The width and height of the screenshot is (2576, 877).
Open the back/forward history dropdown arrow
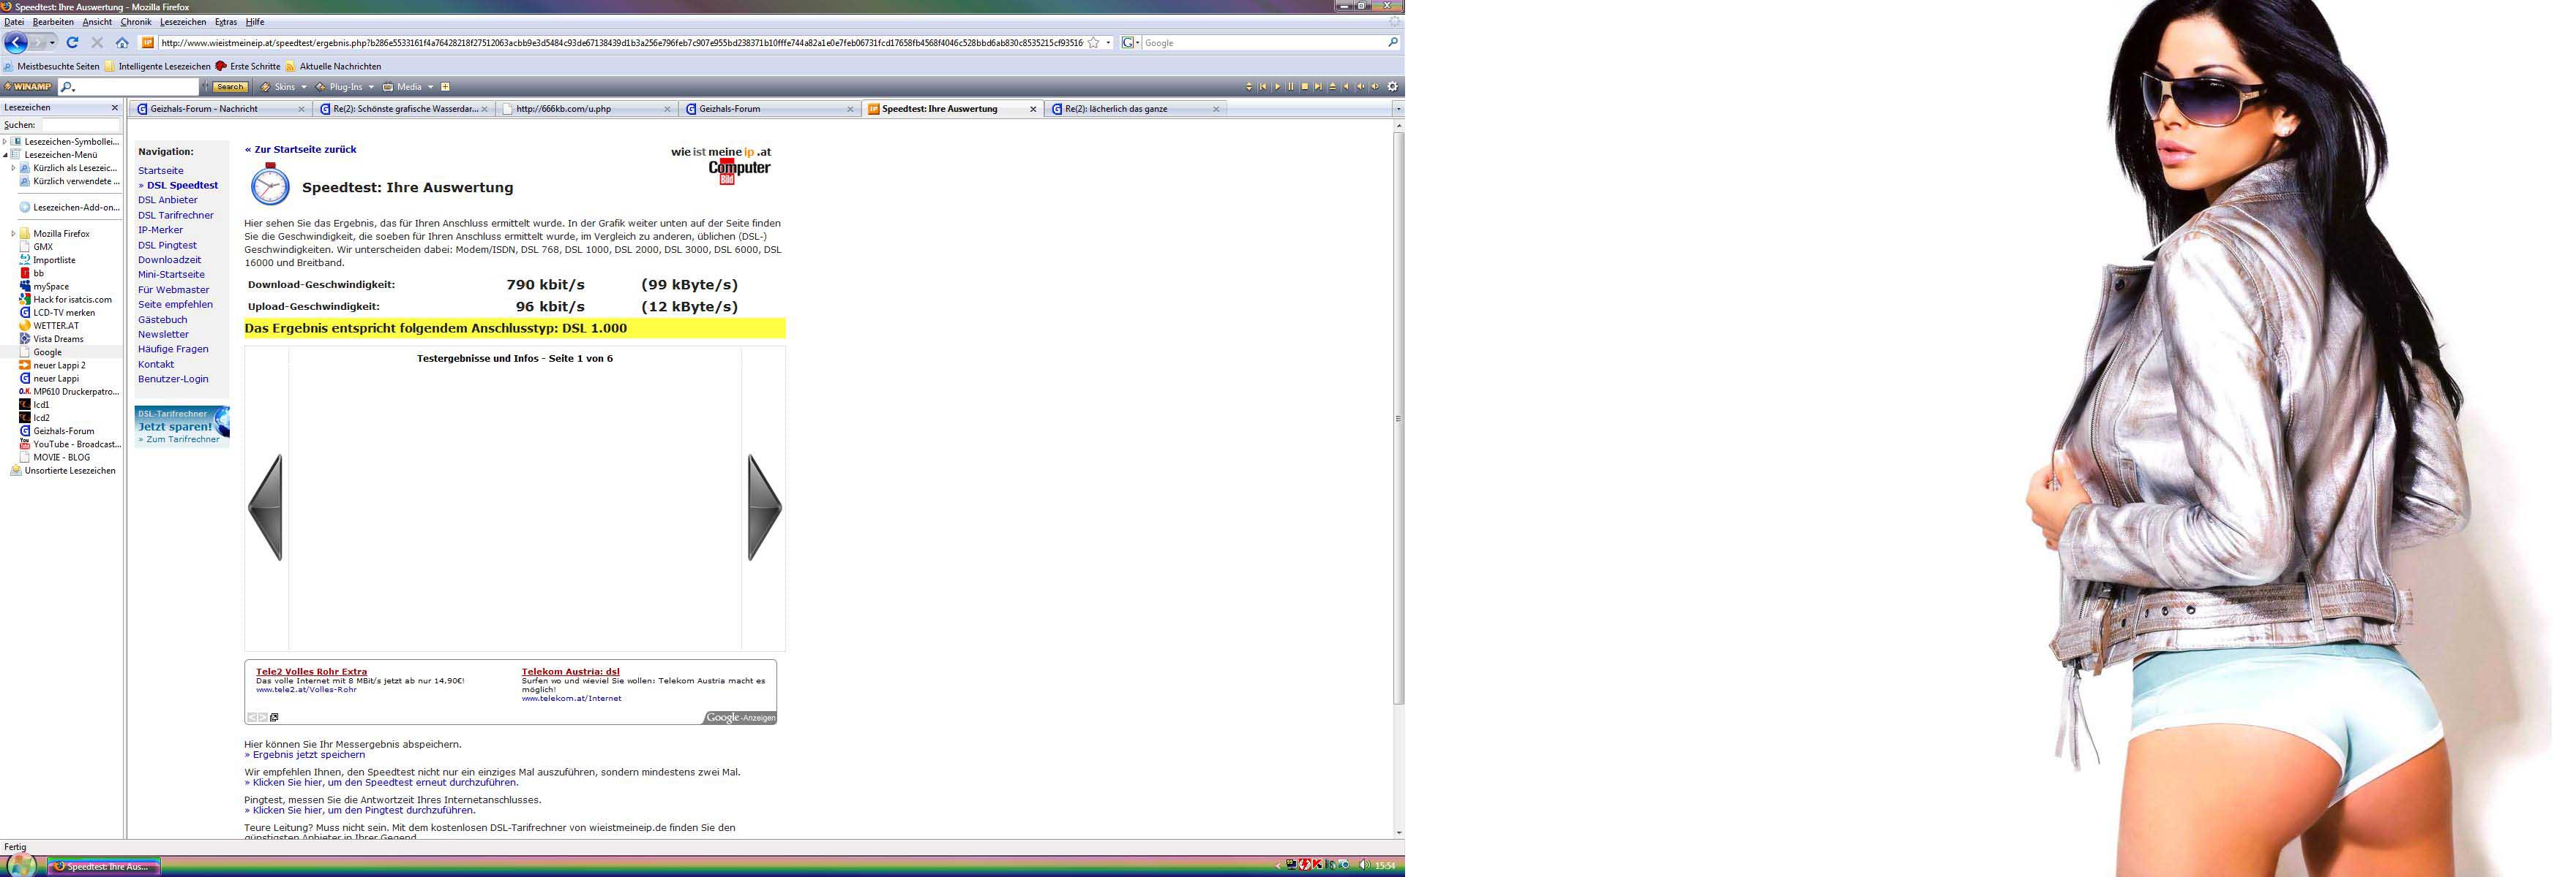52,43
